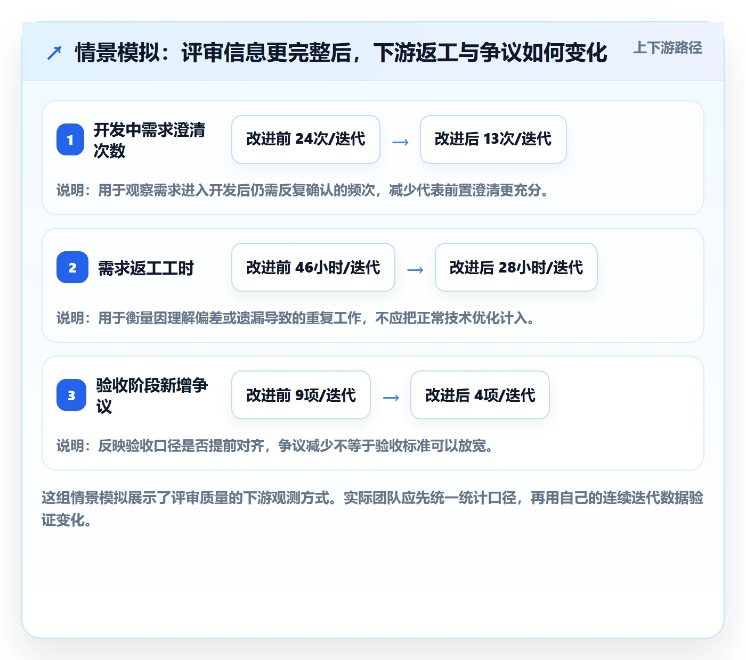Click the 验收阶段新增争议 label
Image resolution: width=746 pixels, height=660 pixels.
point(152,395)
